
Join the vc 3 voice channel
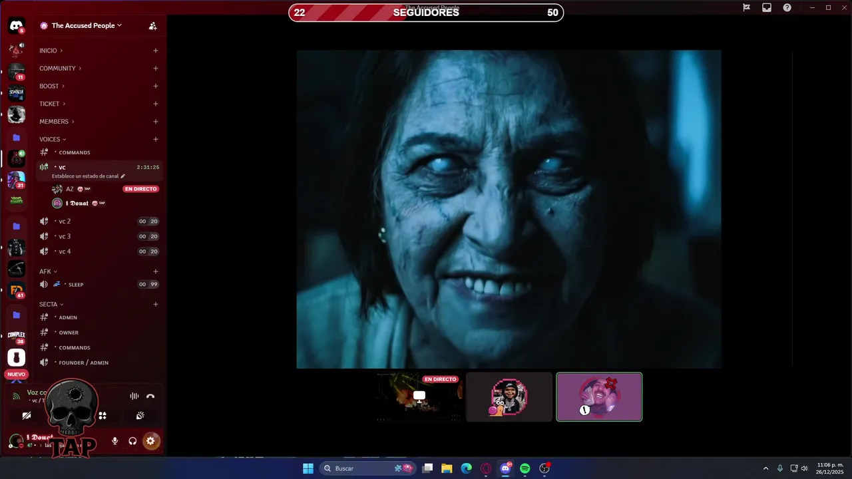[x=99, y=236]
